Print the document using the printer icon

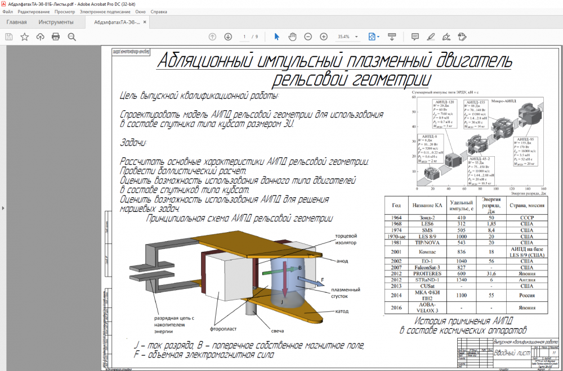[x=56, y=37]
